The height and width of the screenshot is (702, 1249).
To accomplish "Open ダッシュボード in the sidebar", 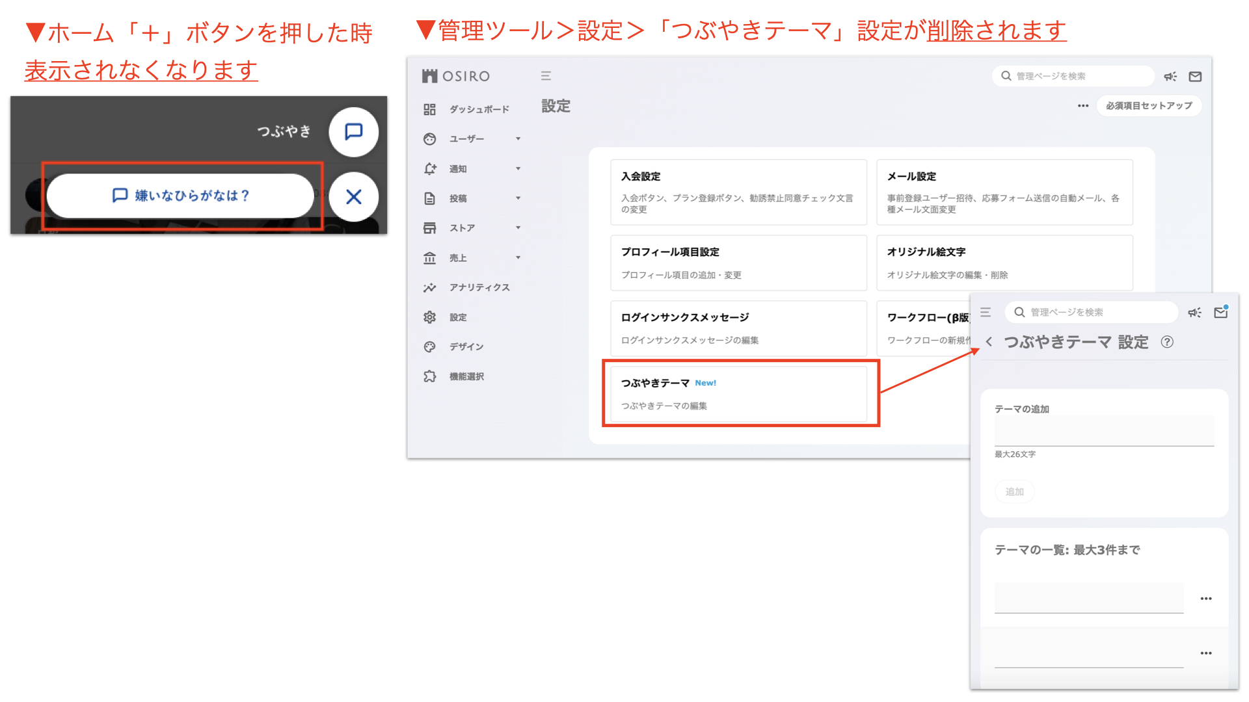I will 479,109.
